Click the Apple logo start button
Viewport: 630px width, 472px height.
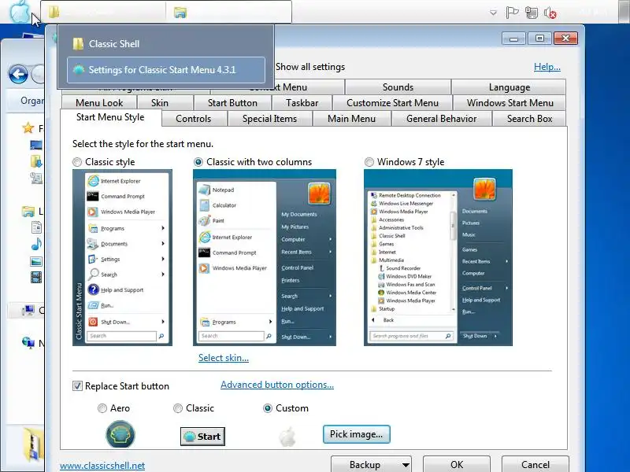pyautogui.click(x=19, y=11)
